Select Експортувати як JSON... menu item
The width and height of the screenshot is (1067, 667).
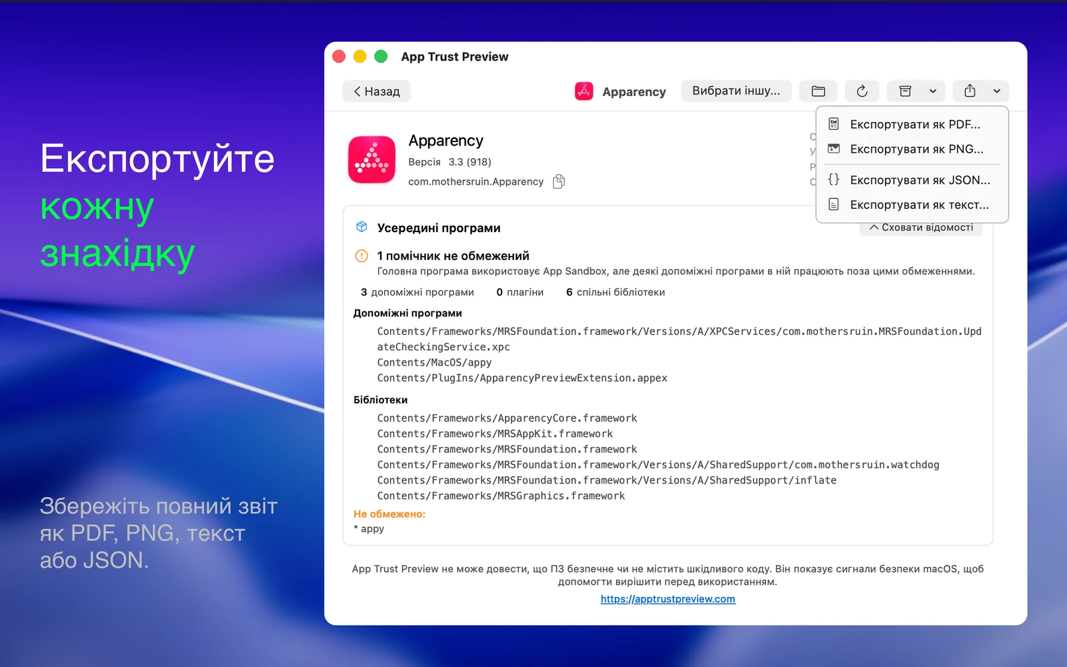(912, 179)
